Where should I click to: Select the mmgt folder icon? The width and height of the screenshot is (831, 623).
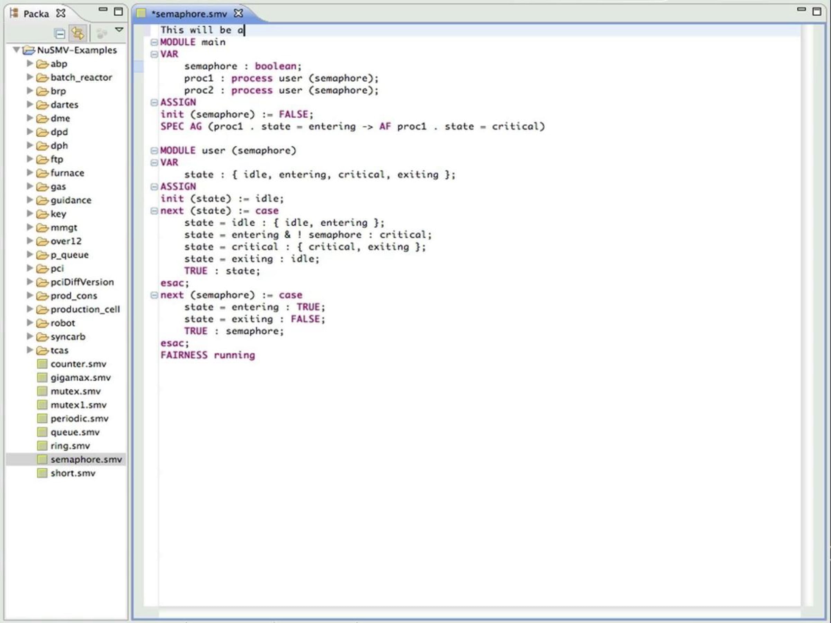point(43,228)
